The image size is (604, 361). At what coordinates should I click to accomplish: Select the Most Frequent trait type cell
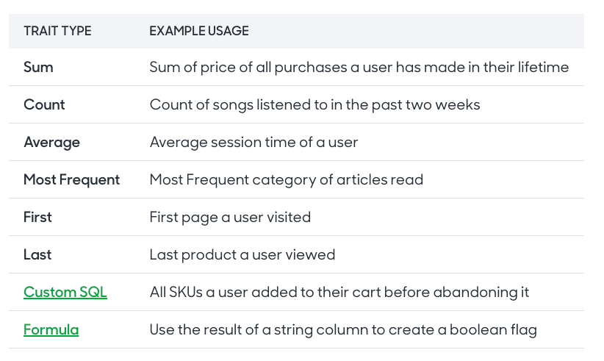71,179
